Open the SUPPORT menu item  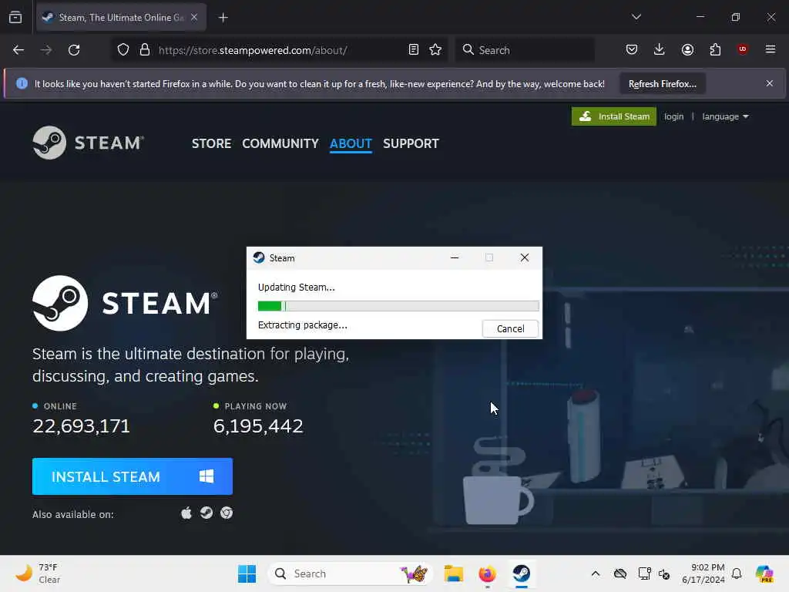[411, 143]
